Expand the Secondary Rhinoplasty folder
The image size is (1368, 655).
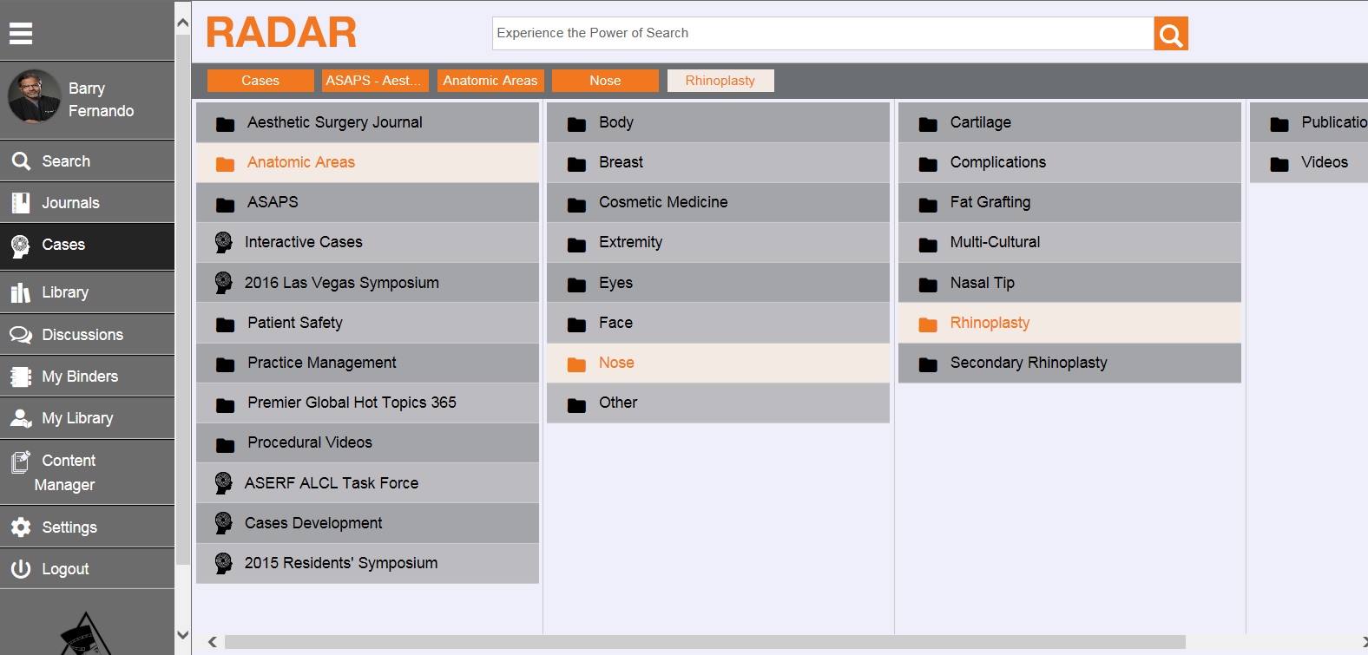(1028, 363)
